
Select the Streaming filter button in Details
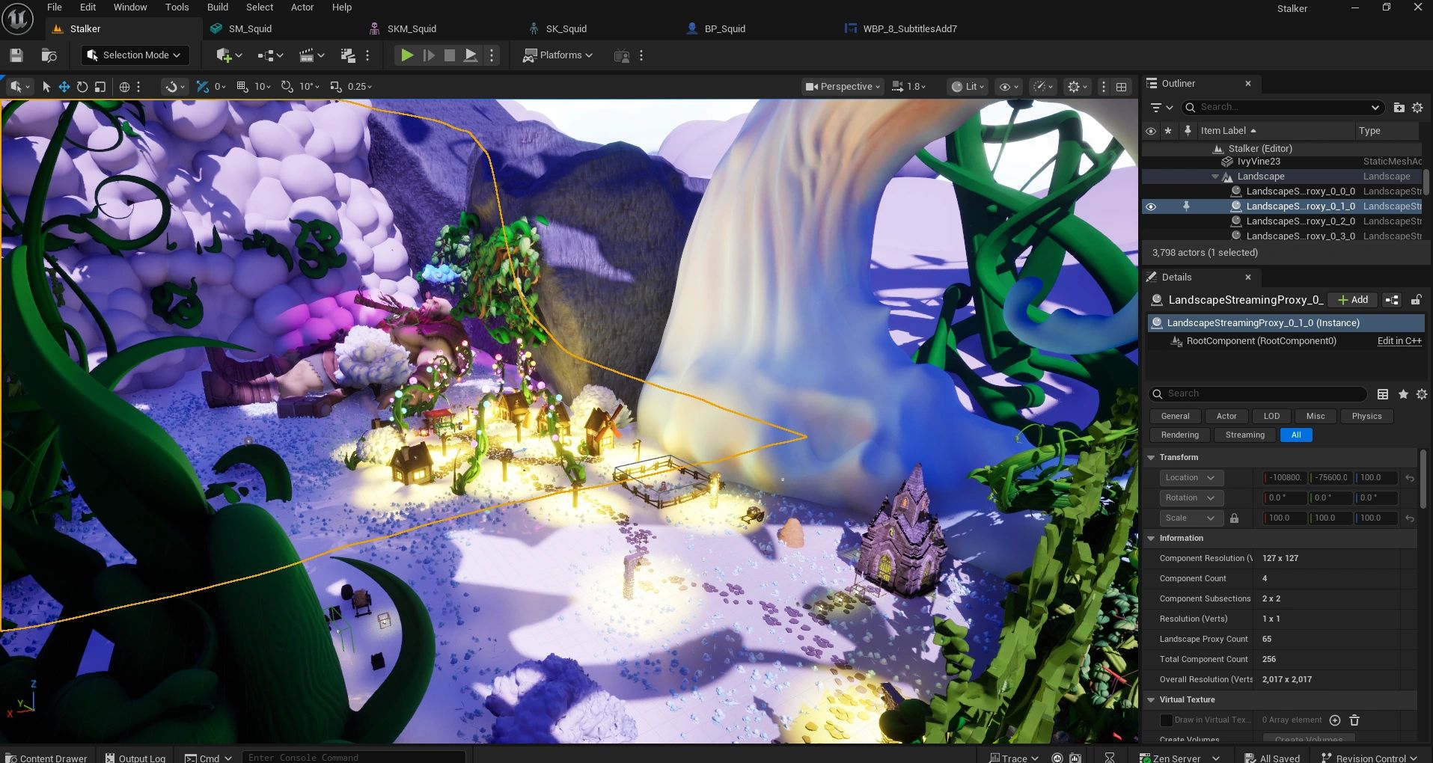pos(1245,435)
